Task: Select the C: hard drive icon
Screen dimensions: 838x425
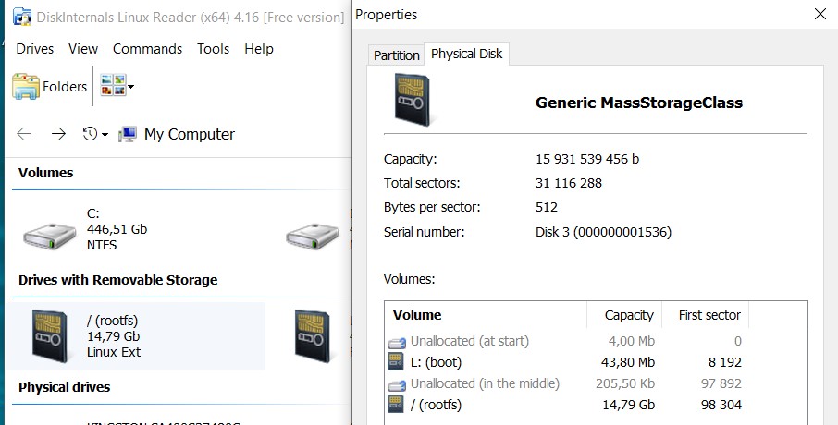Action: click(x=50, y=236)
